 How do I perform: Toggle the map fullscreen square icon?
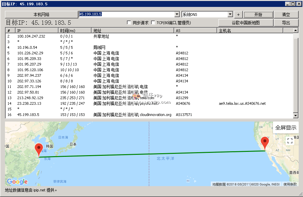290,141
